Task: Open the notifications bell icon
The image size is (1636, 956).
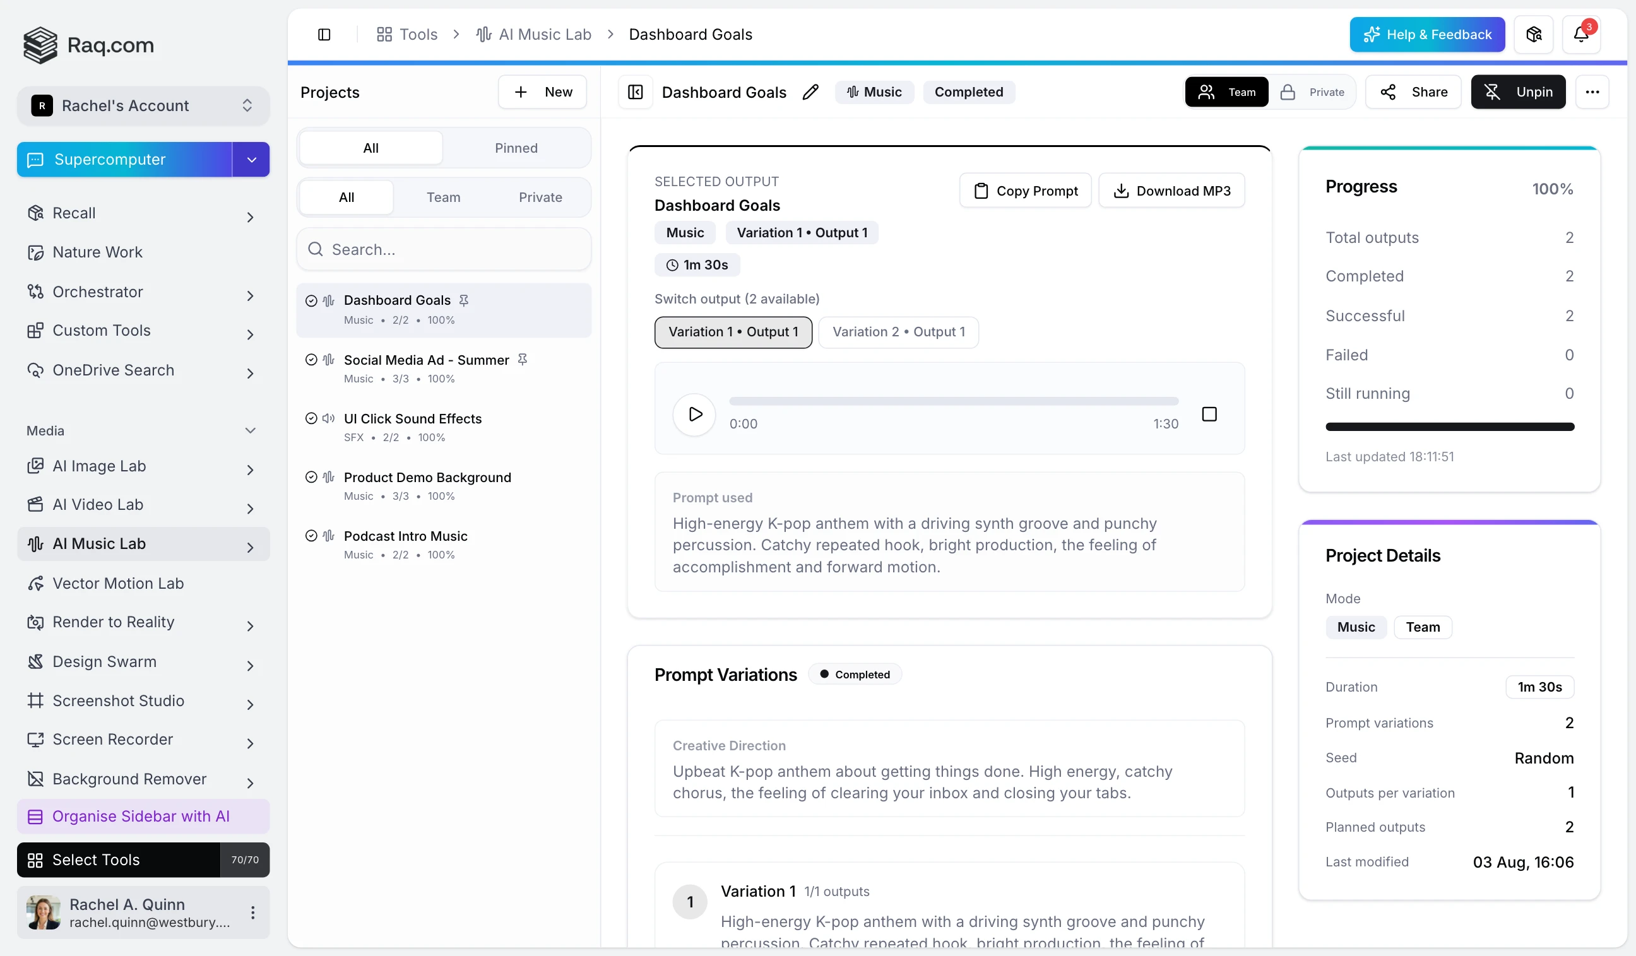Action: (1580, 35)
